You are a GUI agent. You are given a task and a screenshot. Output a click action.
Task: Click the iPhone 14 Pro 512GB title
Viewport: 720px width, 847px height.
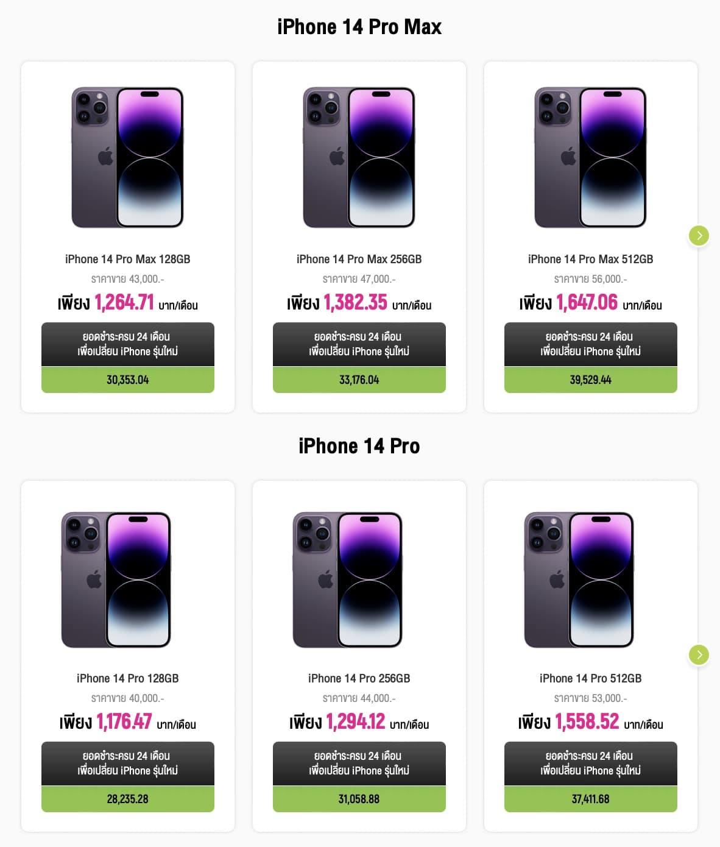point(590,678)
